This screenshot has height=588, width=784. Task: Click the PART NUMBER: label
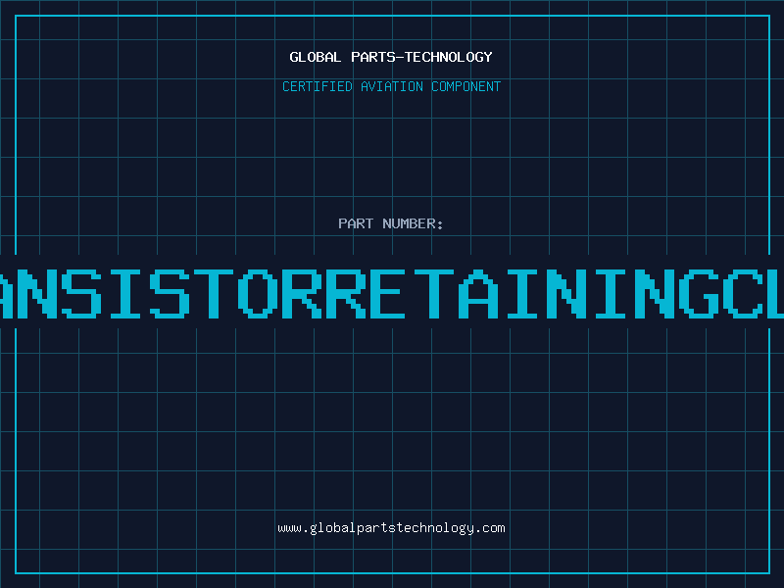coord(391,223)
